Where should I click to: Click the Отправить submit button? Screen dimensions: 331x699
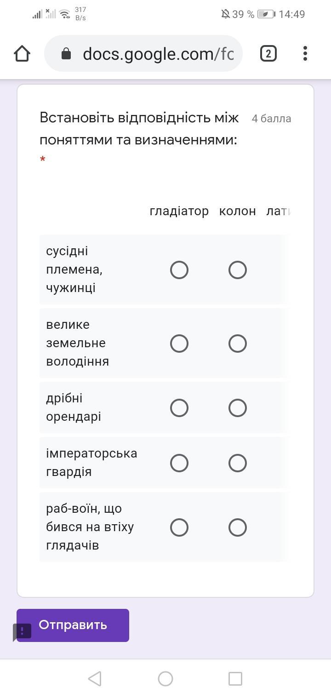73,625
